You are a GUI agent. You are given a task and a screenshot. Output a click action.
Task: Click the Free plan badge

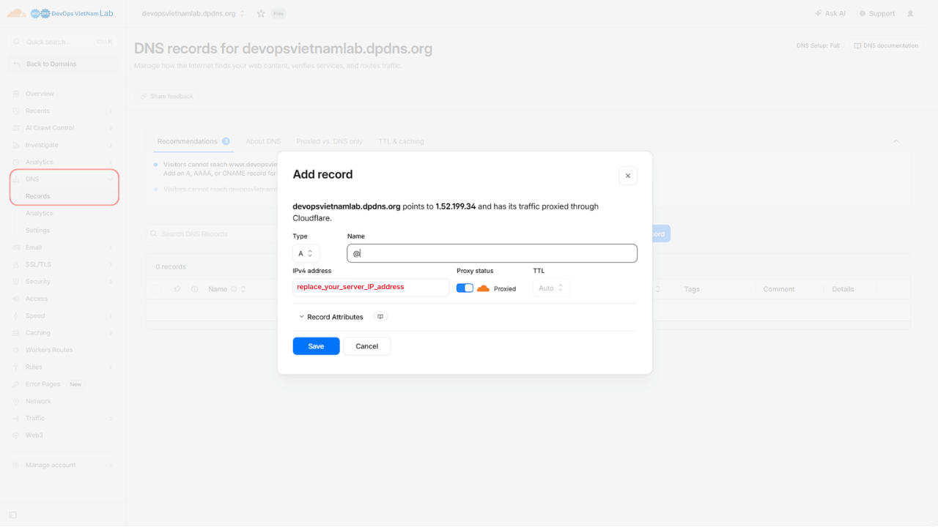point(278,13)
